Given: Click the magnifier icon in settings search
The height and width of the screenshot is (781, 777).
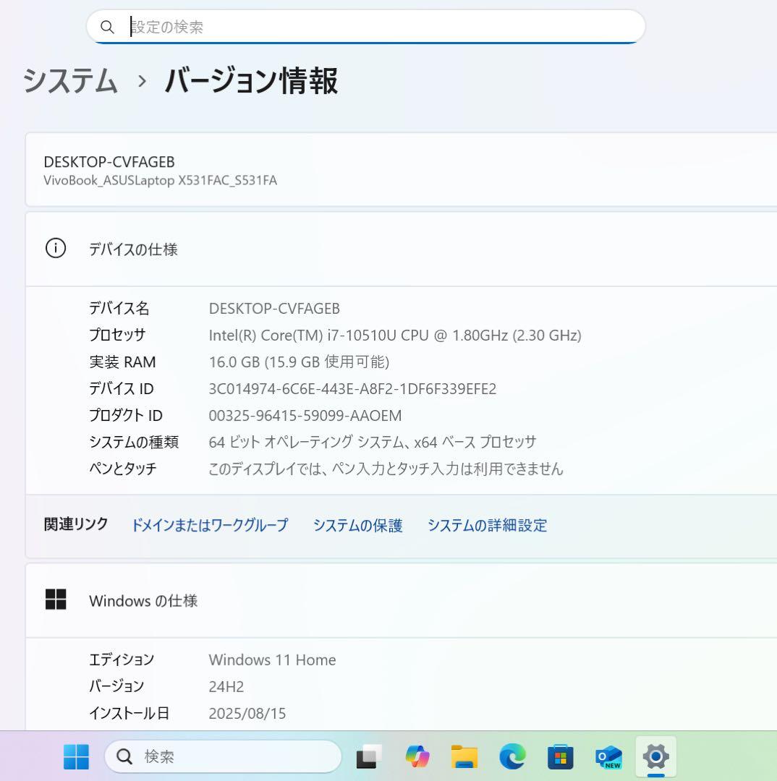Looking at the screenshot, I should 107,27.
